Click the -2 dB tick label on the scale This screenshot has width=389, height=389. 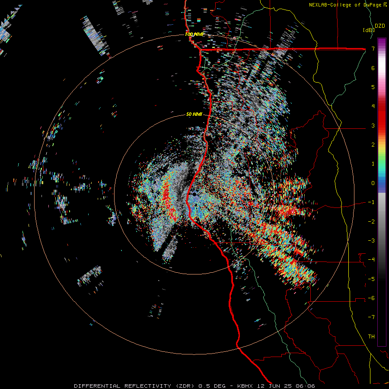pos(371,222)
